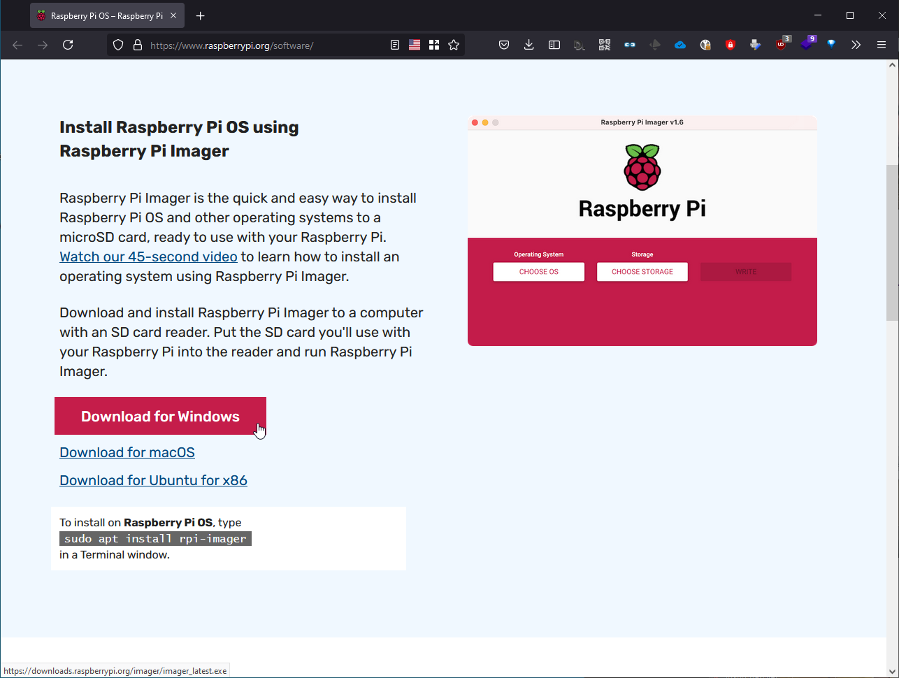This screenshot has height=678, width=899.
Task: Go back to the previous page
Action: 17,45
